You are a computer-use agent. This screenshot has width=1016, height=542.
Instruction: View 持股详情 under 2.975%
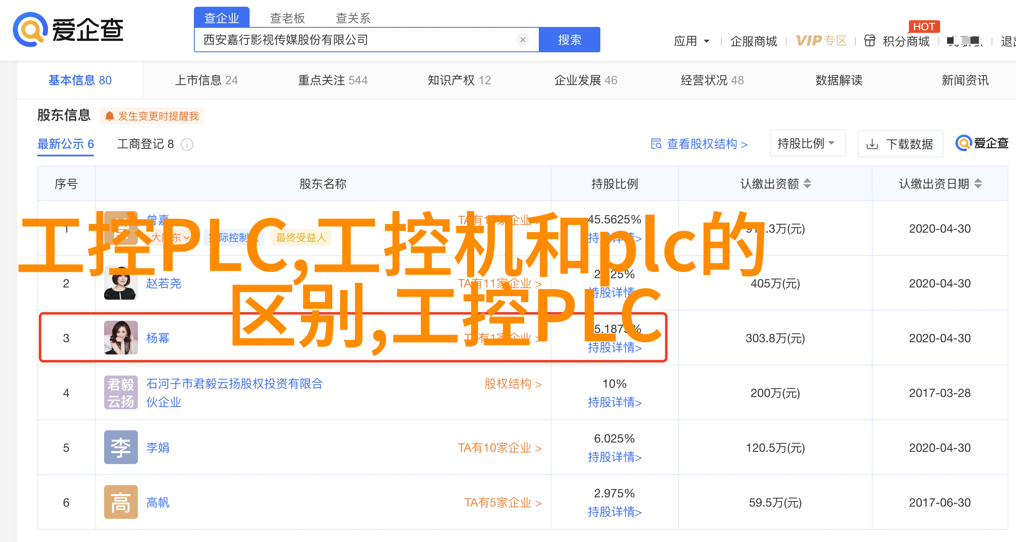point(615,512)
